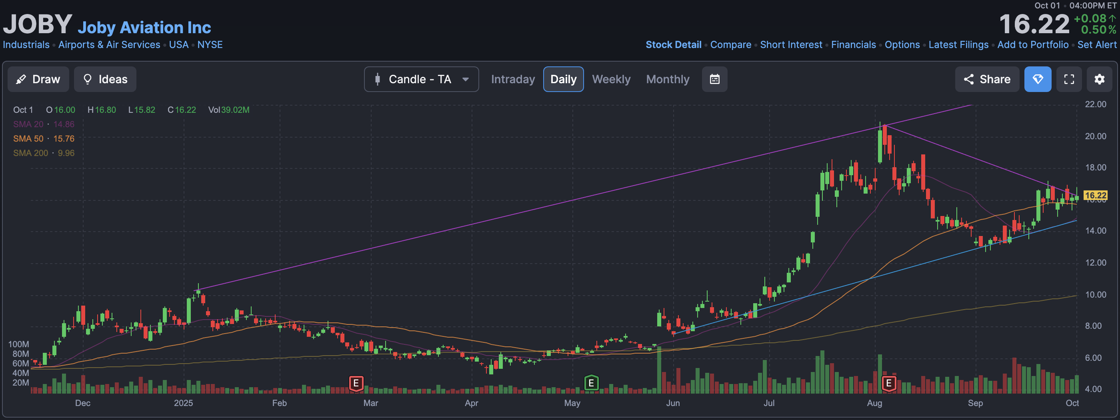The height and width of the screenshot is (420, 1120).
Task: Click the SMA 50 indicator label
Action: click(x=44, y=139)
